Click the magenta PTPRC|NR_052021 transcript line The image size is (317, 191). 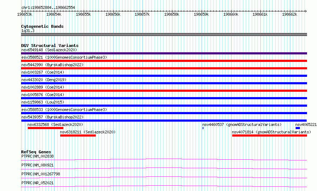164,186
